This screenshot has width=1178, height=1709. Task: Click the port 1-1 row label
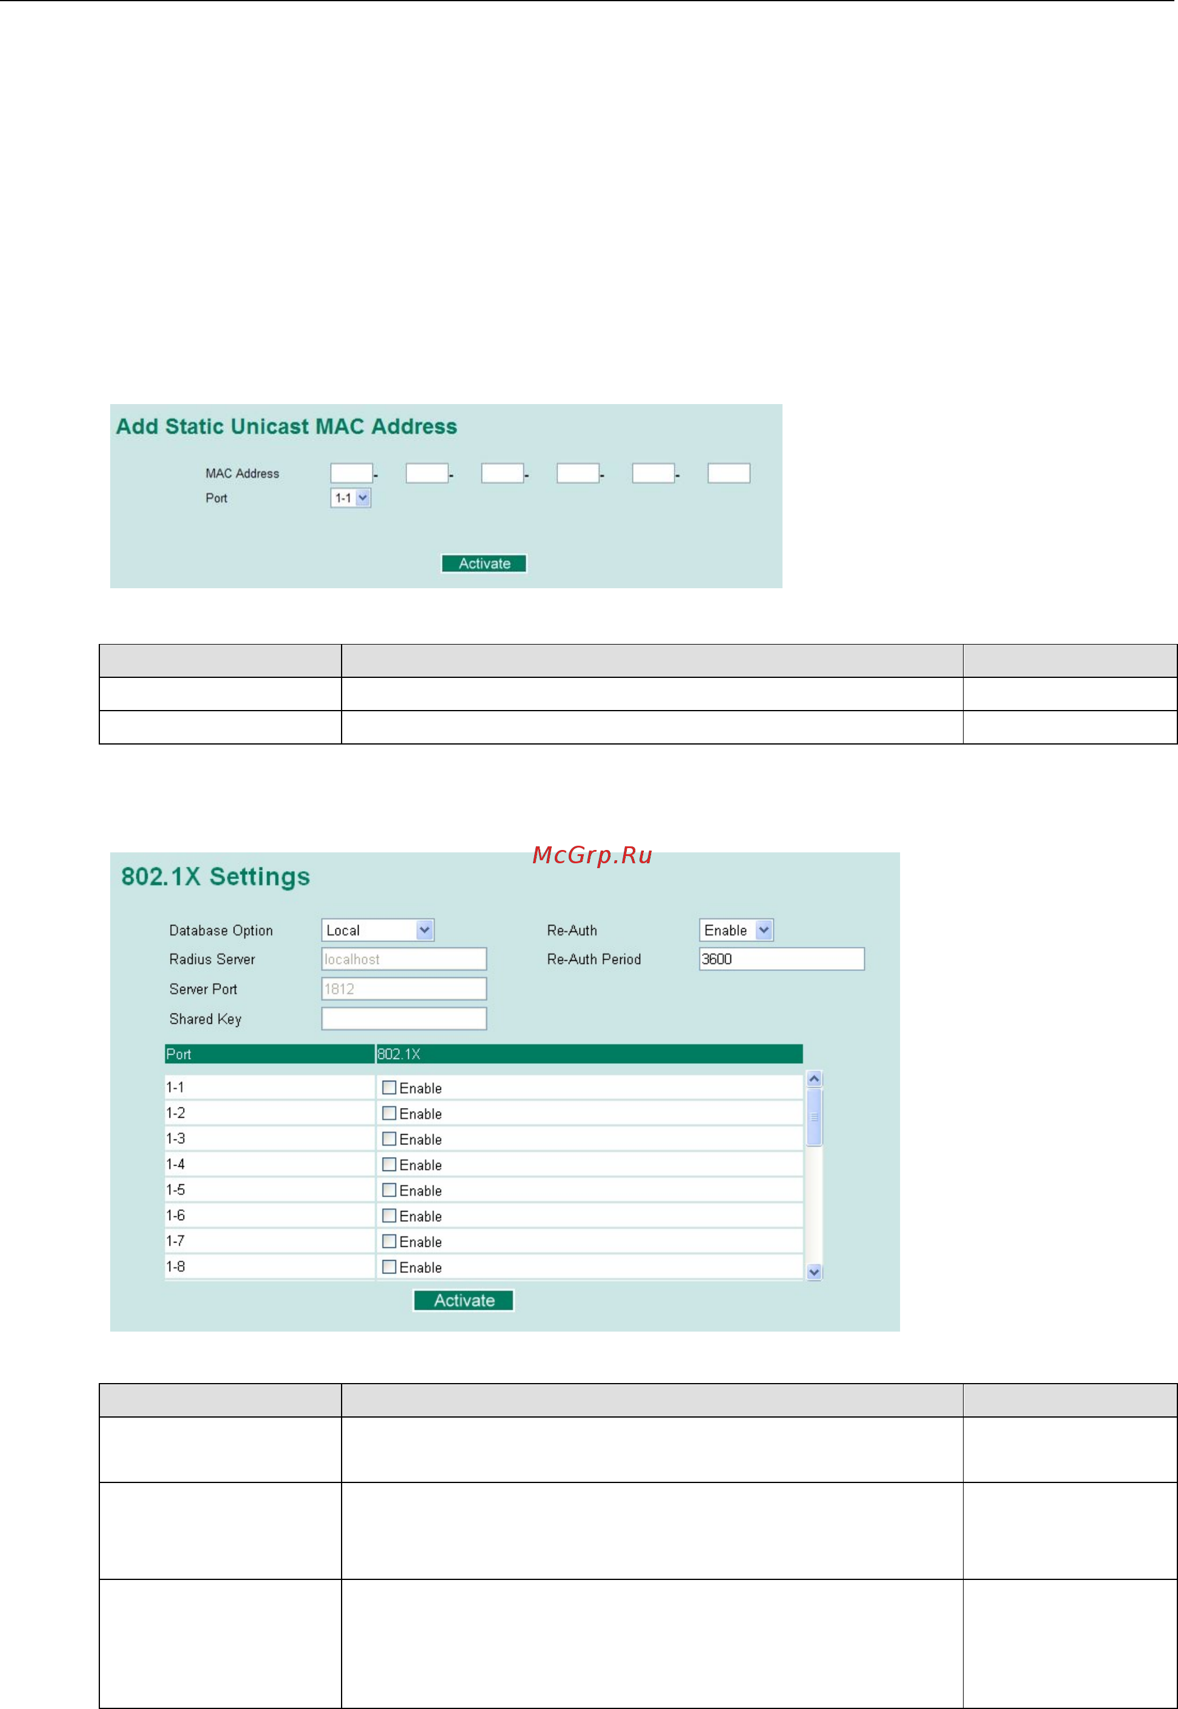175,1087
